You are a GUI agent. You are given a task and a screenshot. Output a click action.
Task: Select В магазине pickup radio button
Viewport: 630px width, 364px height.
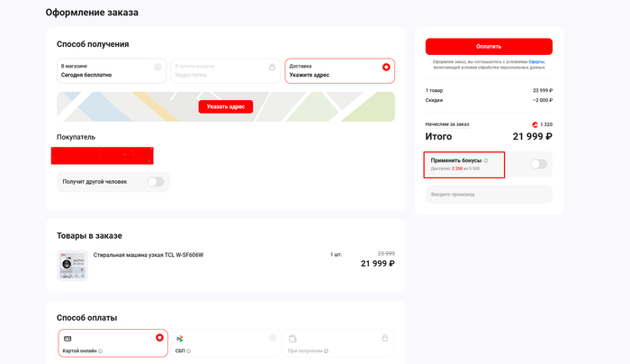(x=157, y=67)
